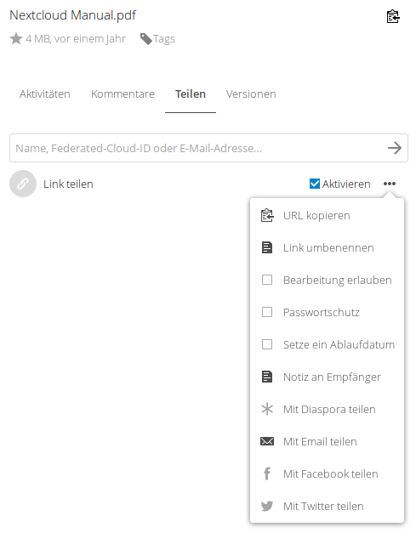Click the Facebook icon in menu
The height and width of the screenshot is (533, 416).
267,473
